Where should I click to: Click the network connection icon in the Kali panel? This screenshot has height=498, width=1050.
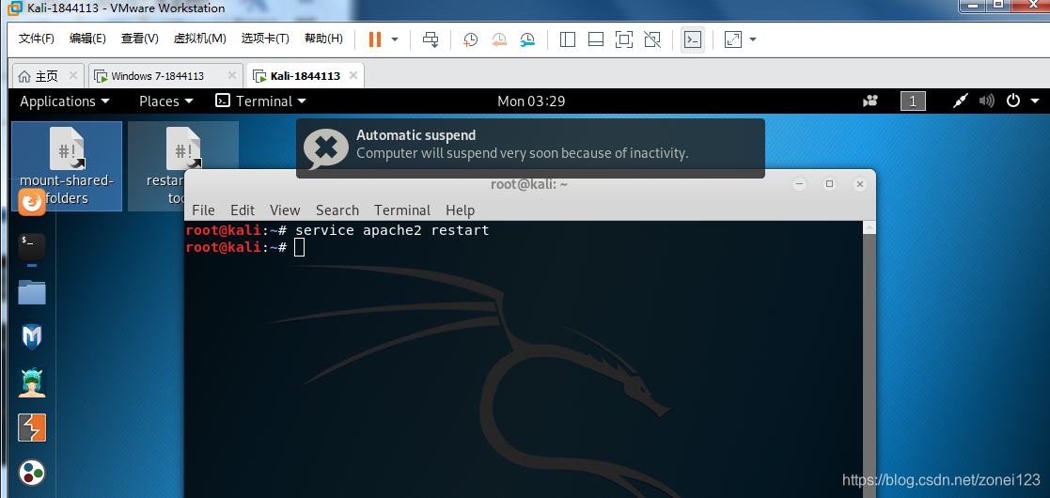(961, 101)
